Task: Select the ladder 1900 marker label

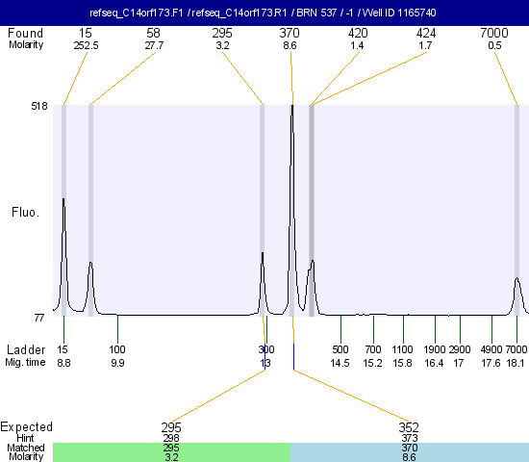Action: pyautogui.click(x=435, y=349)
